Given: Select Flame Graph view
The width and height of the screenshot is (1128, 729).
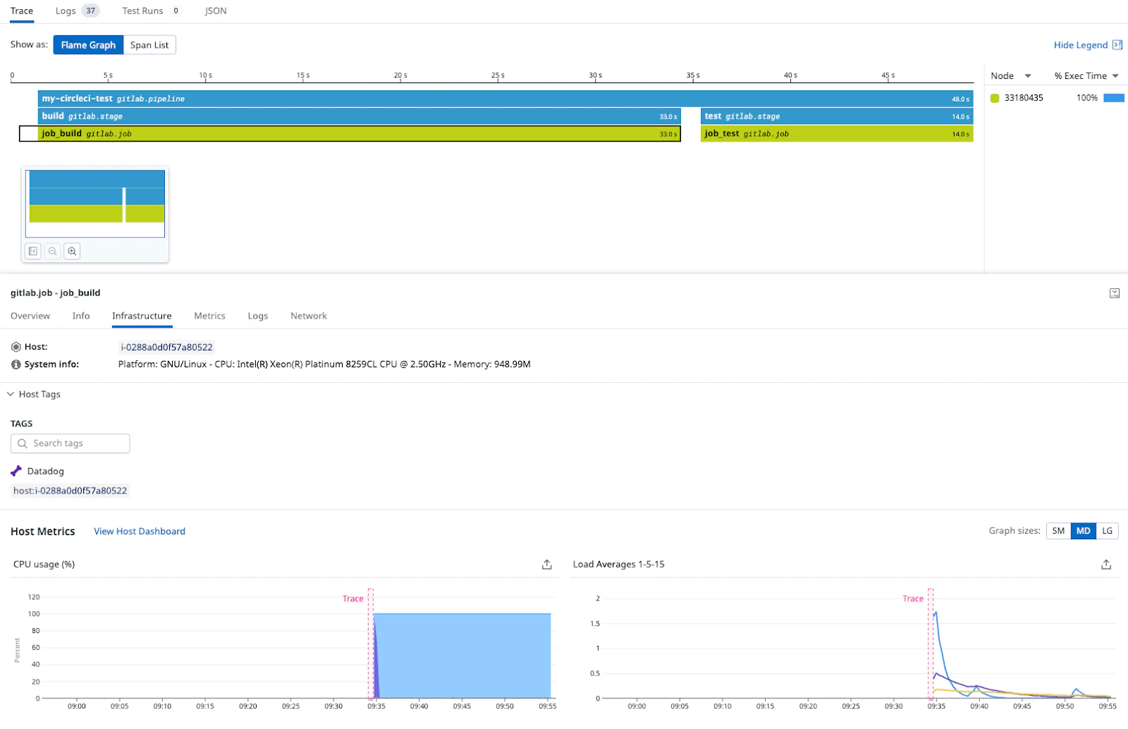Looking at the screenshot, I should (x=88, y=45).
